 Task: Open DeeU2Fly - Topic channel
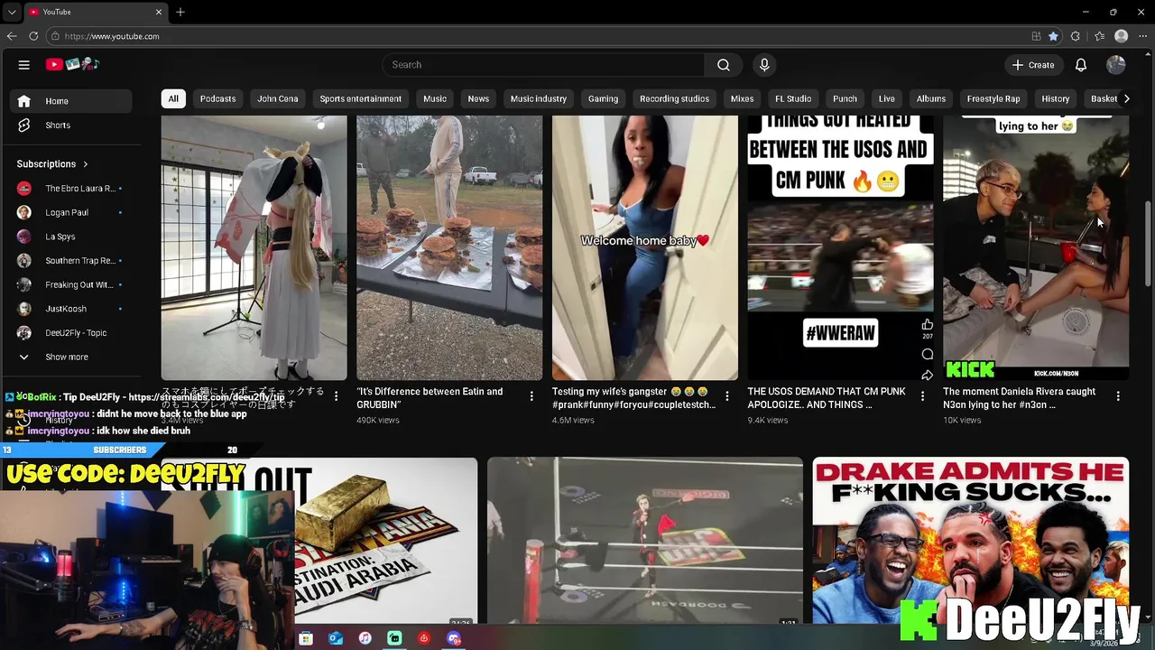(x=70, y=333)
